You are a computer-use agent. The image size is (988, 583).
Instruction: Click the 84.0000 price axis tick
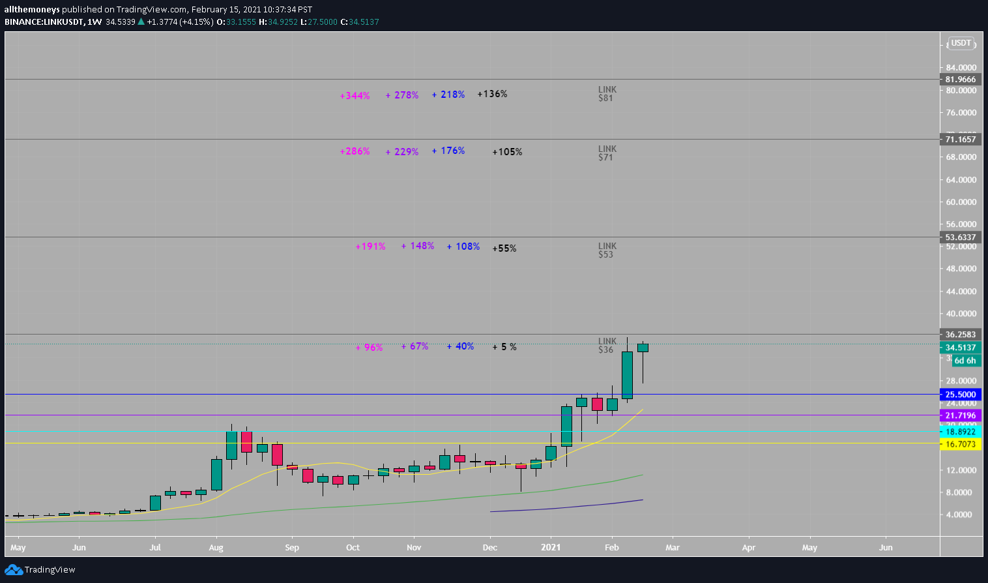pyautogui.click(x=961, y=68)
